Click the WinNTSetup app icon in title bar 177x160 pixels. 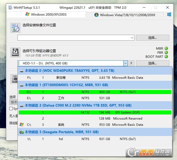point(10,7)
